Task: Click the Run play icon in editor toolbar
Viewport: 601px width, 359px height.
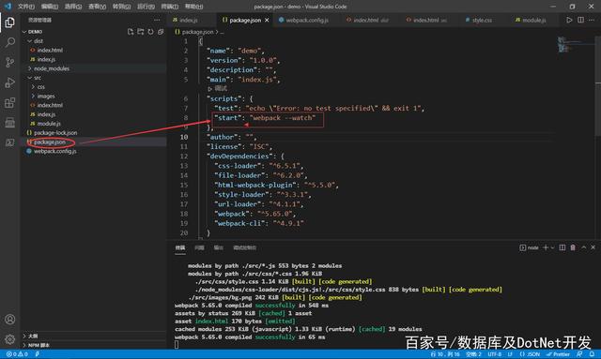Action: (x=569, y=20)
